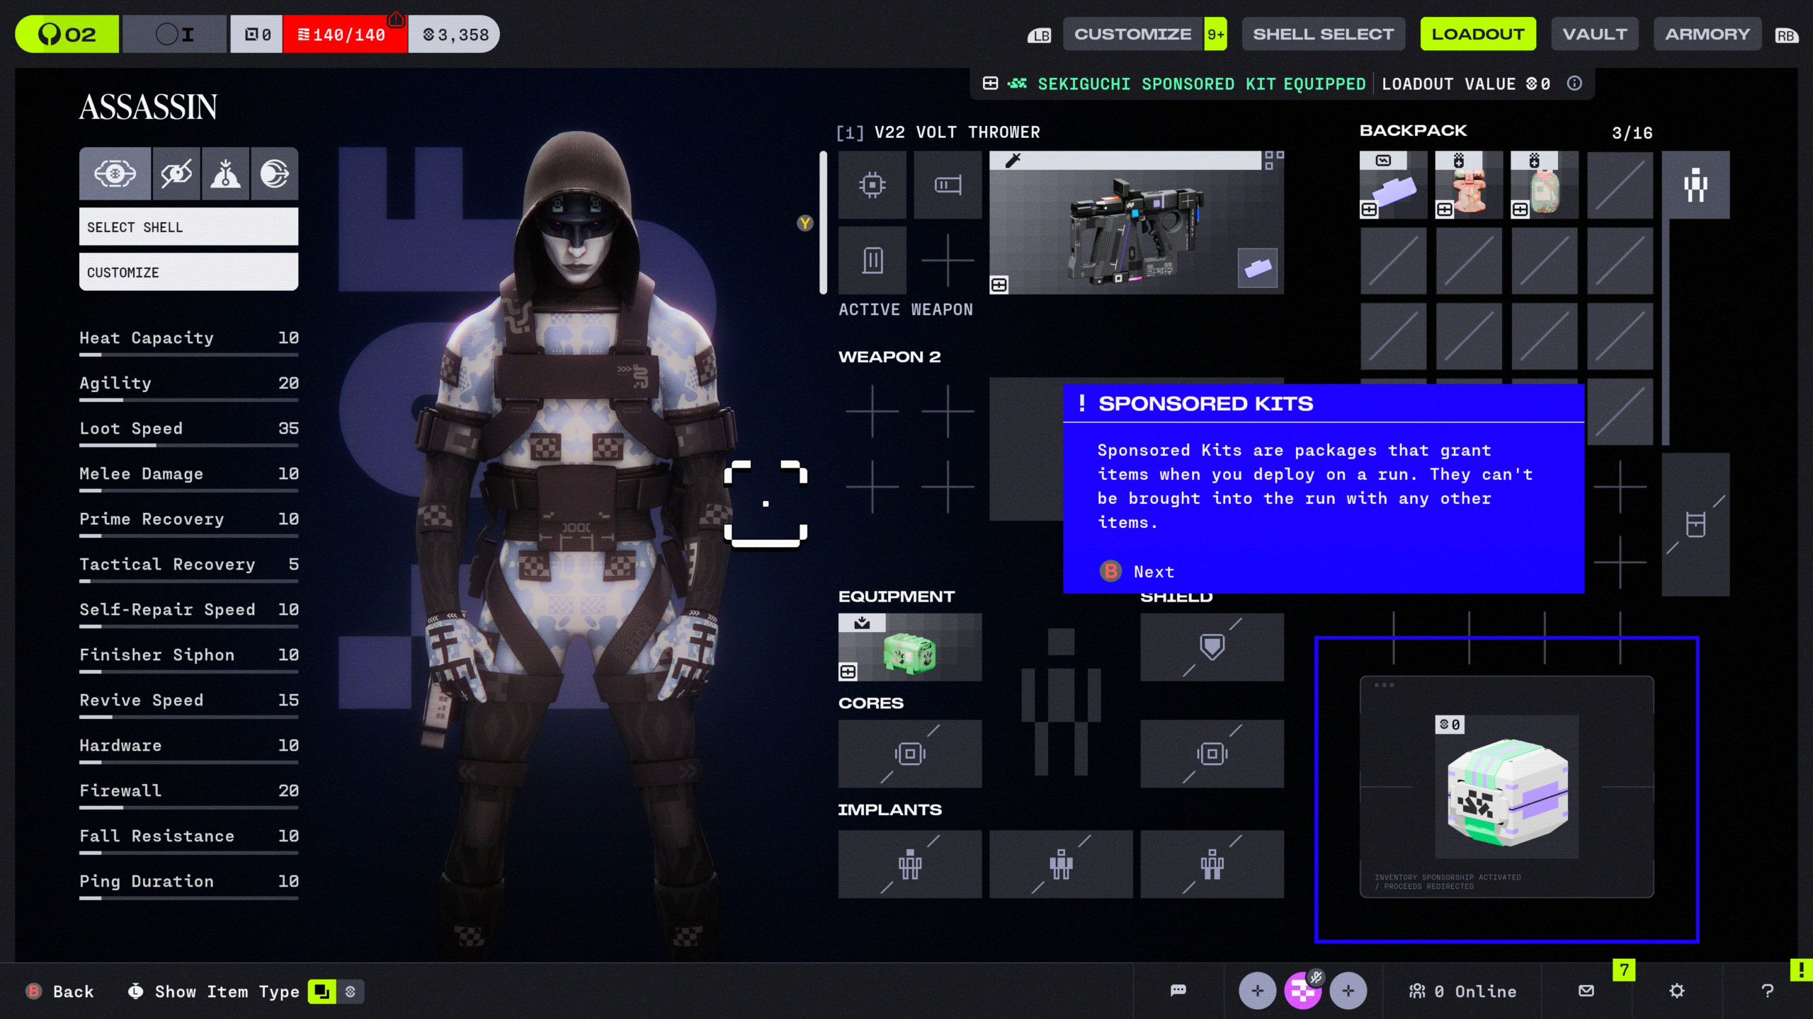Click the loadout value info icon
The height and width of the screenshot is (1019, 1813).
[1574, 84]
